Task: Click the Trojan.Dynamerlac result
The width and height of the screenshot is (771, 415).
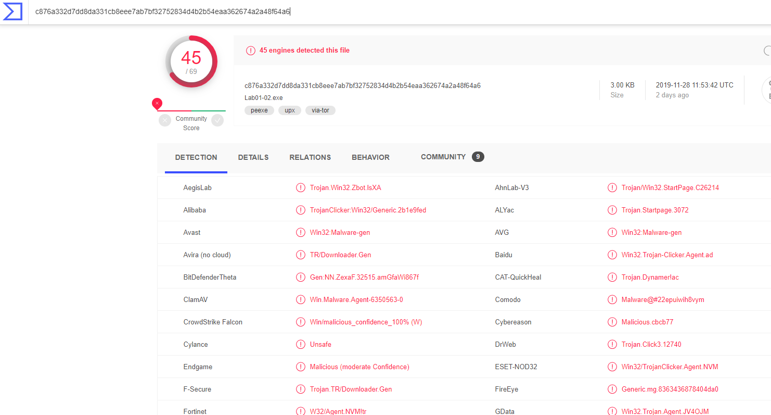Action: coord(650,277)
